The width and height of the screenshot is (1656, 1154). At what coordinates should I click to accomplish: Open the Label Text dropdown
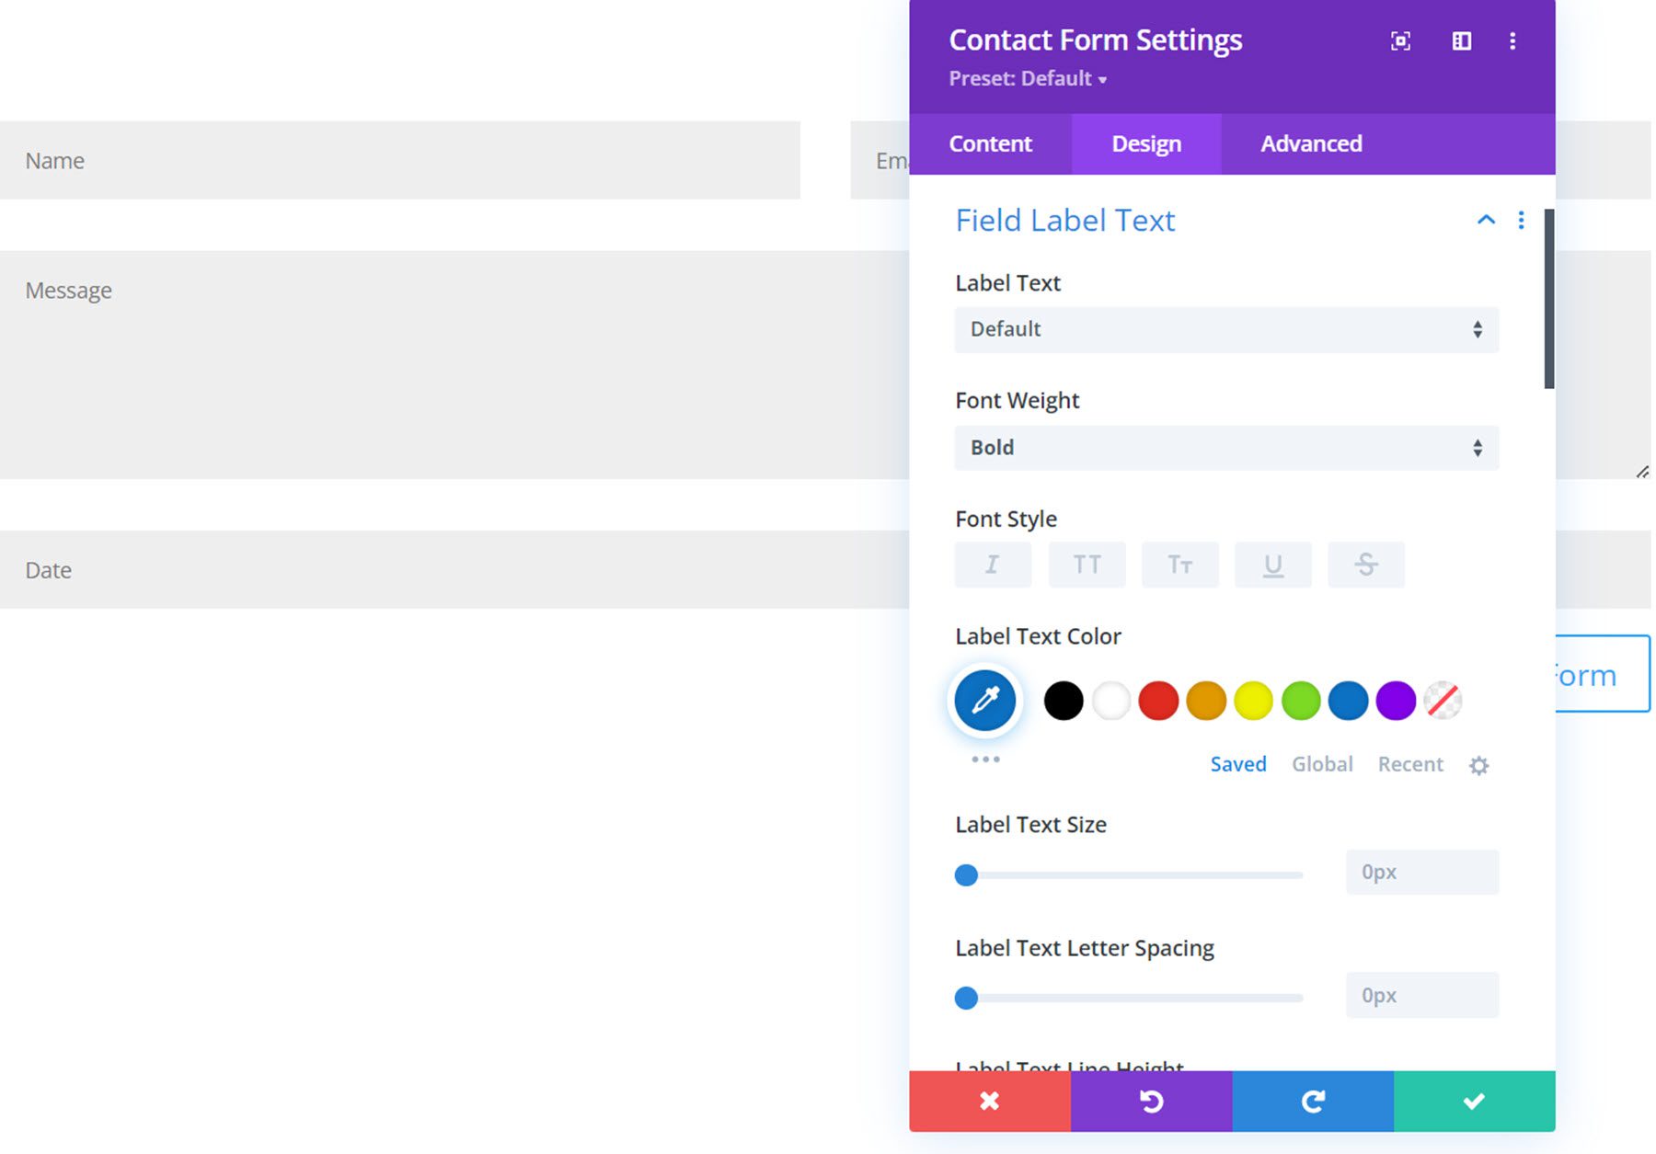tap(1226, 329)
